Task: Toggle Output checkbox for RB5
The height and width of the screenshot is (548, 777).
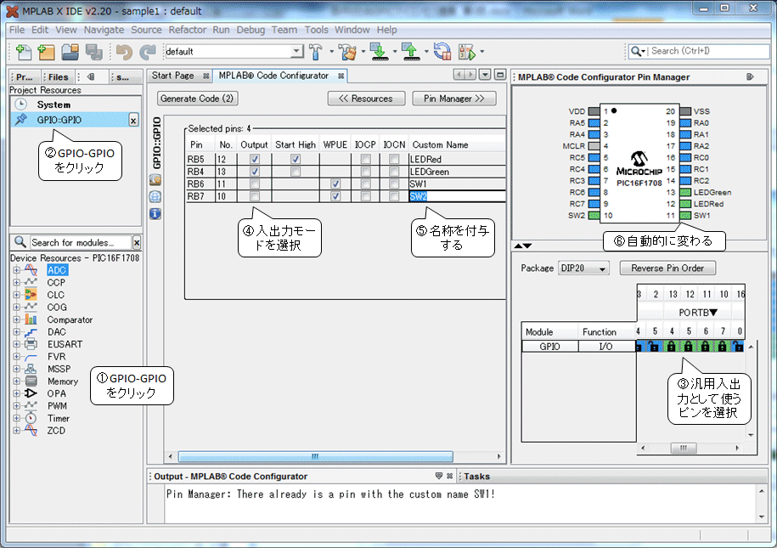Action: tap(255, 159)
